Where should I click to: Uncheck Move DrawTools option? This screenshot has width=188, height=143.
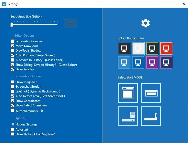(x=13, y=46)
